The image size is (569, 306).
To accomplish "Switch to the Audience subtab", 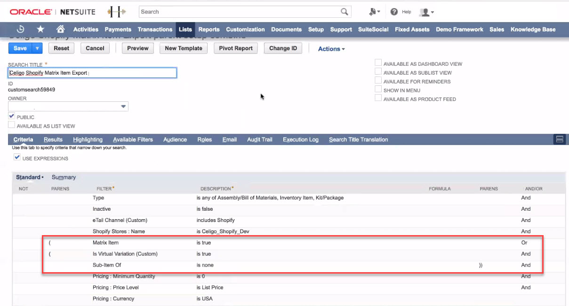I will tap(175, 139).
